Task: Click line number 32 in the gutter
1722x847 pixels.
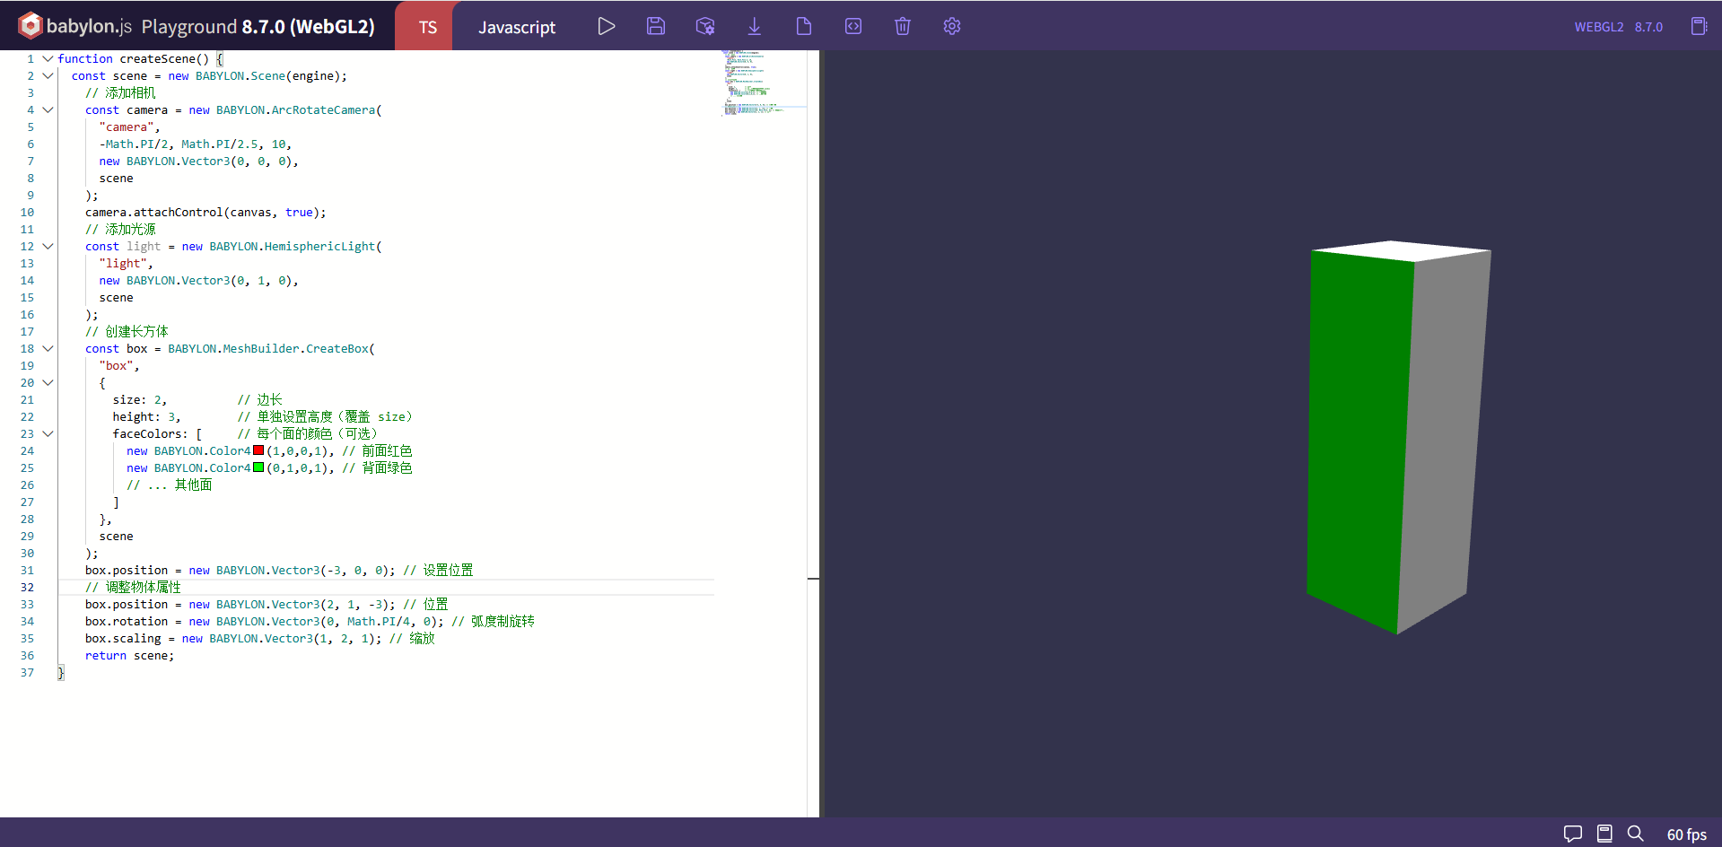Action: point(27,588)
